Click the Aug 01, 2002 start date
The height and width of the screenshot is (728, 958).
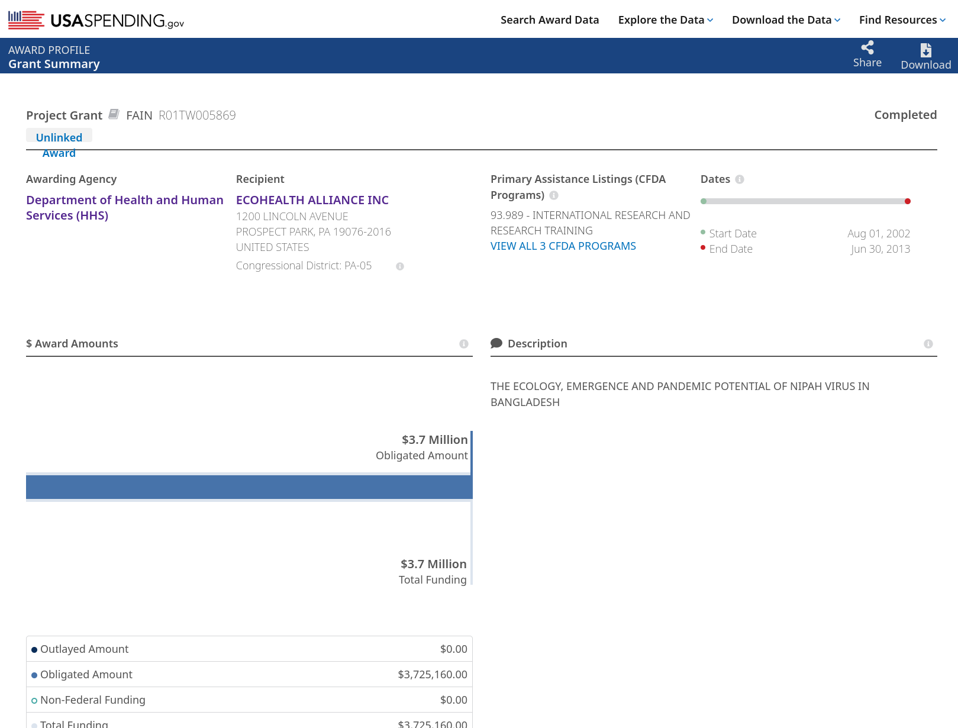pos(879,234)
